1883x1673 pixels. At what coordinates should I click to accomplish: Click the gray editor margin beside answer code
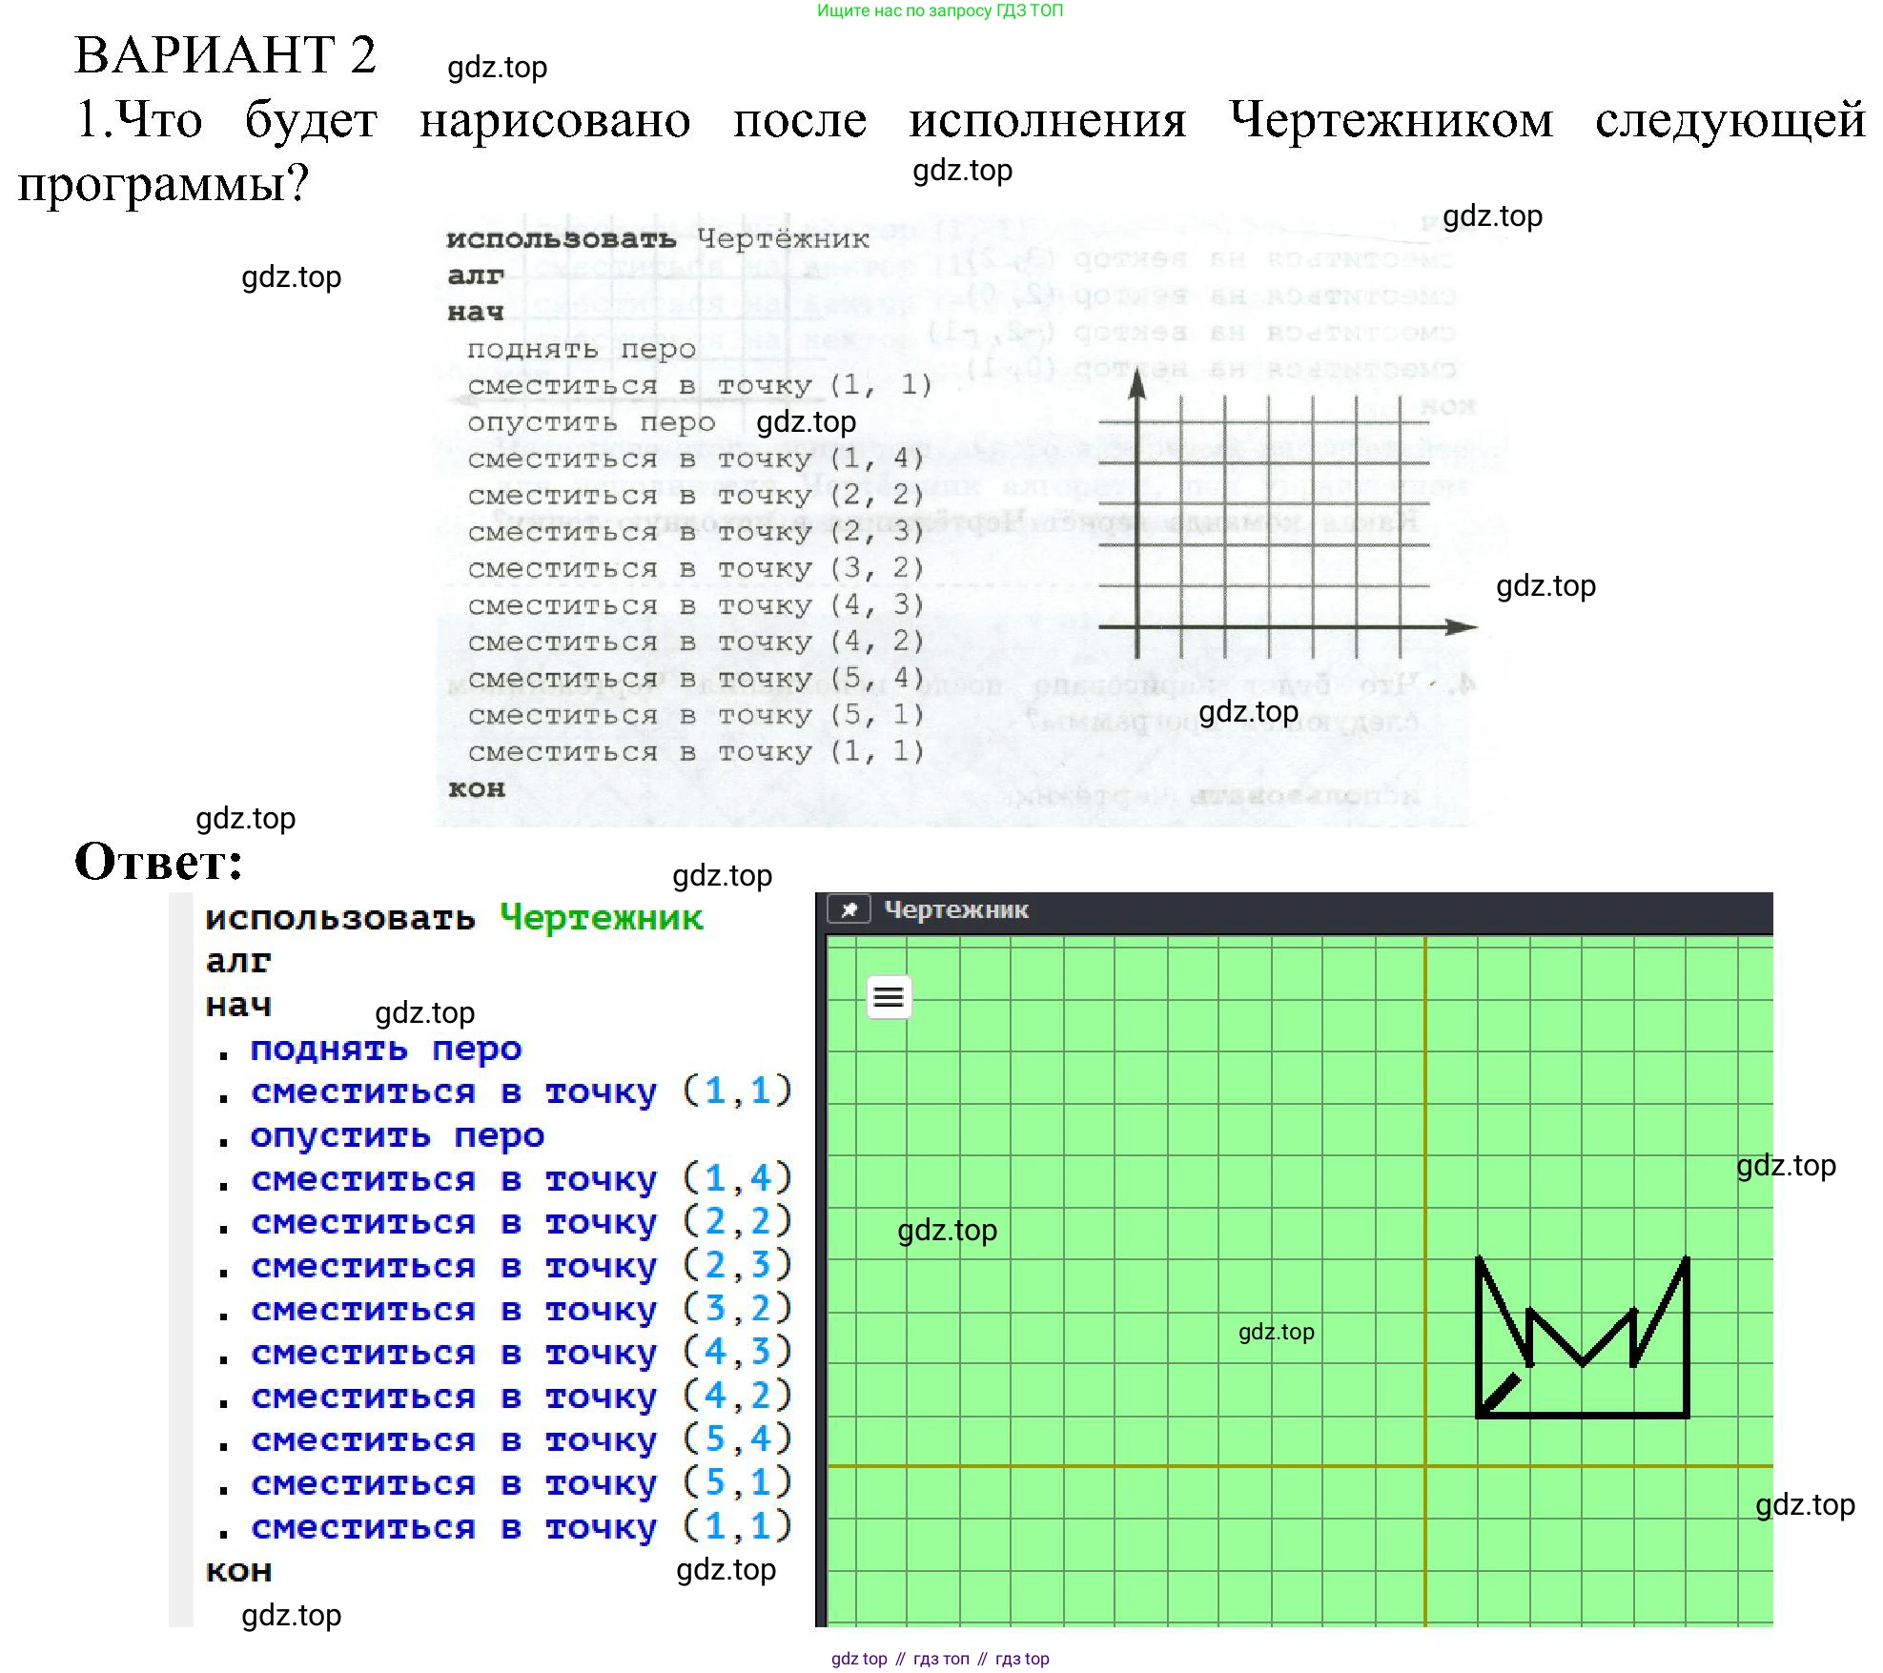(180, 1258)
